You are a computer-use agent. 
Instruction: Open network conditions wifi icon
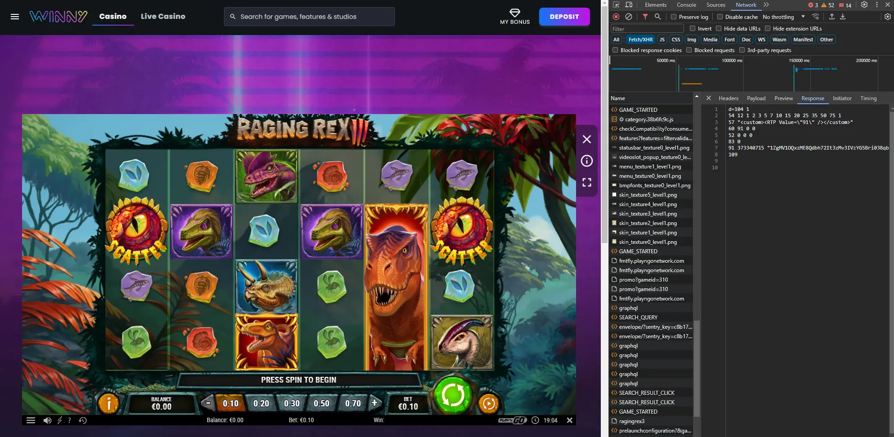(x=816, y=17)
